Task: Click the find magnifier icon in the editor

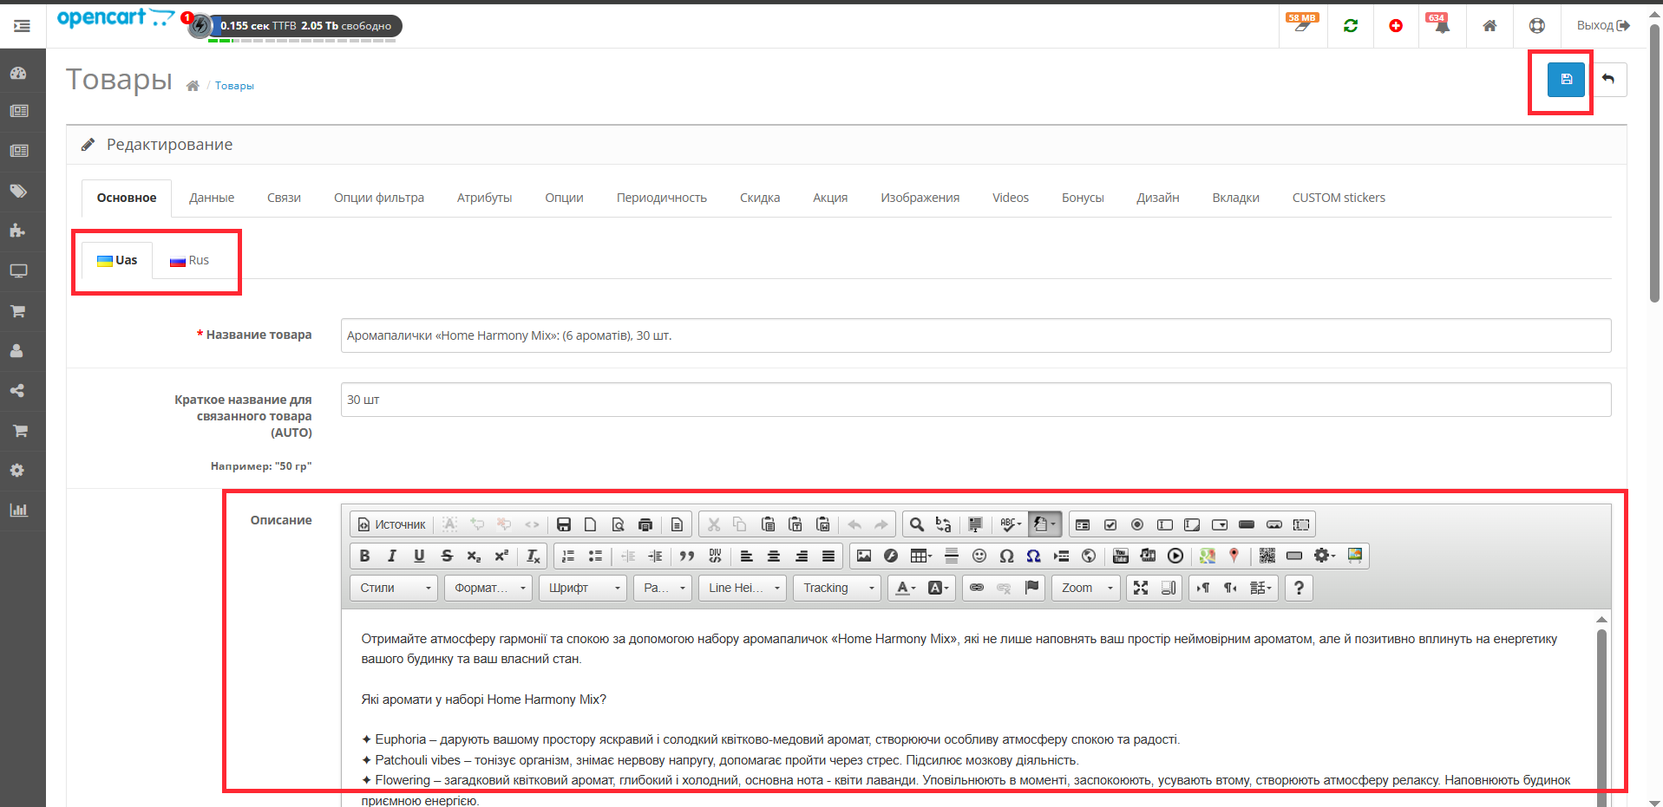Action: 916,524
